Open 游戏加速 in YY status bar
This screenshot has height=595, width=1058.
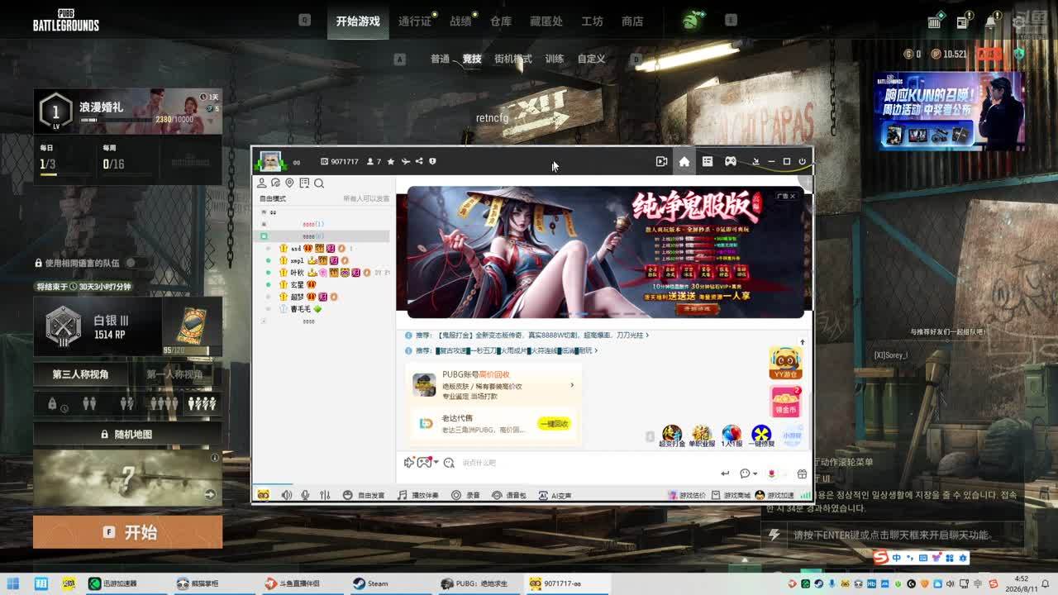coord(775,495)
